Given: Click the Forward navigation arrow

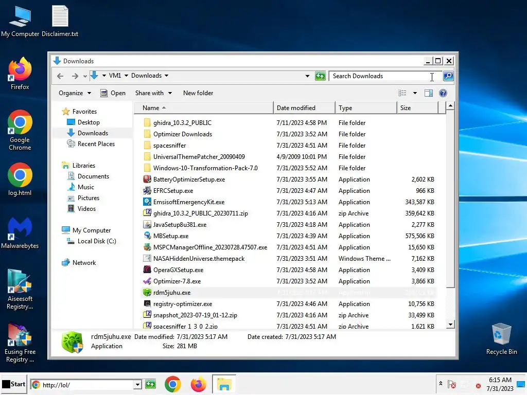Looking at the screenshot, I should click(75, 76).
